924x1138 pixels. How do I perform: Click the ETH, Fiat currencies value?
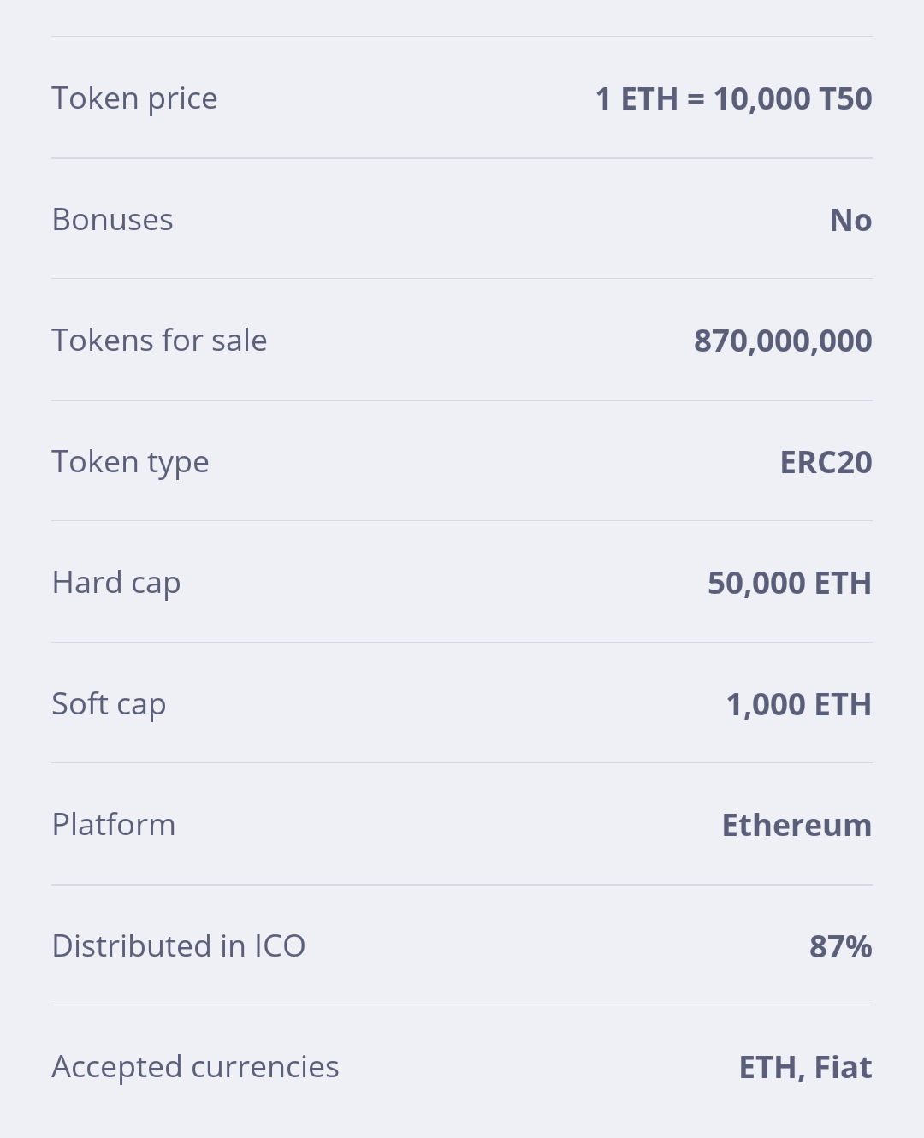click(806, 1067)
